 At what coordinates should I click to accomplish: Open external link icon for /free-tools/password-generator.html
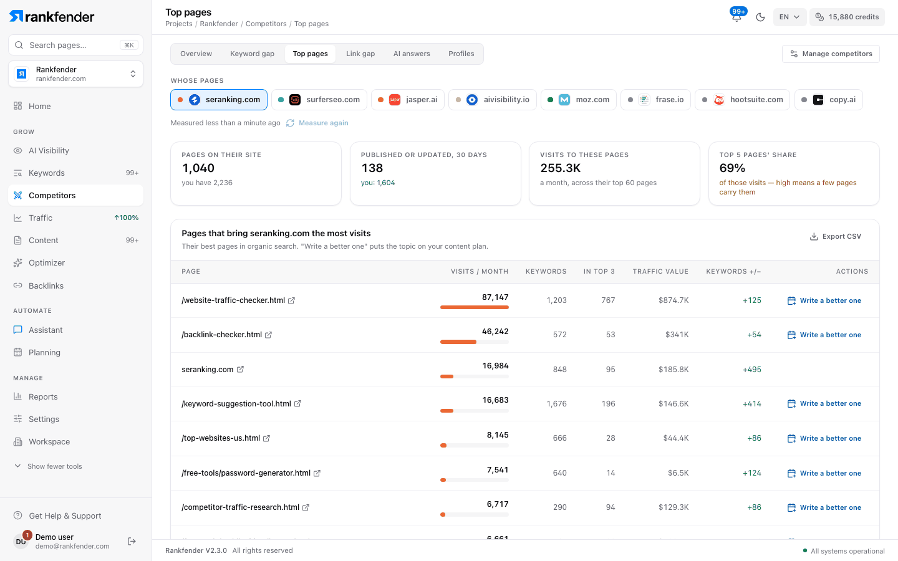(317, 473)
